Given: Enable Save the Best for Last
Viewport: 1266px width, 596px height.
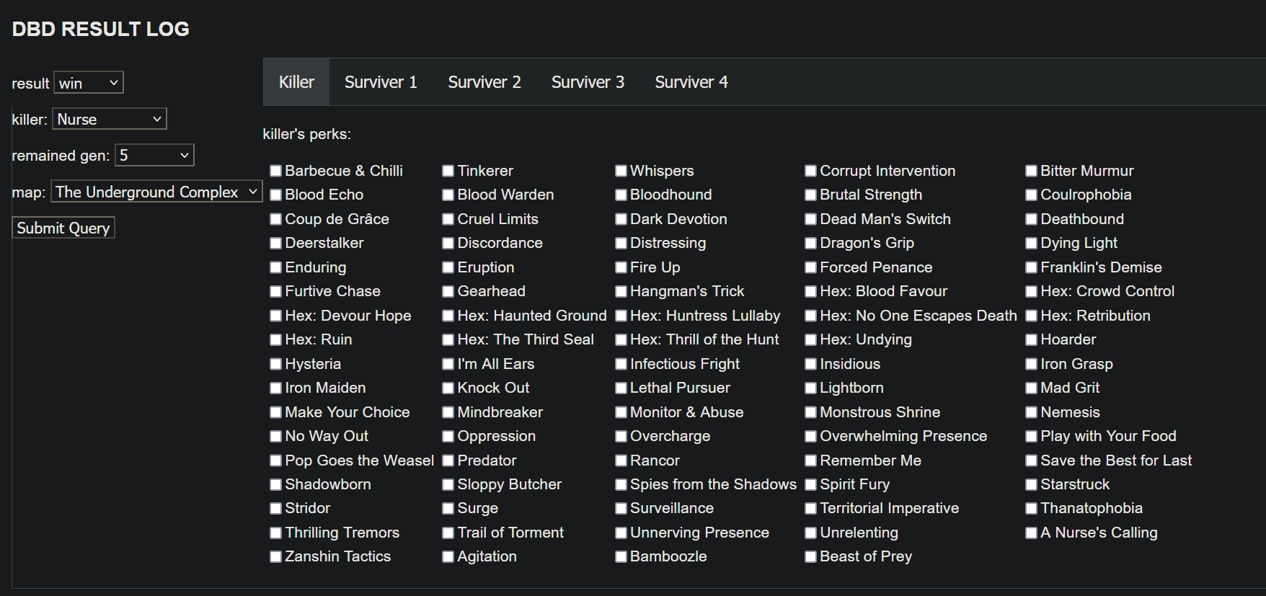Looking at the screenshot, I should coord(1031,461).
